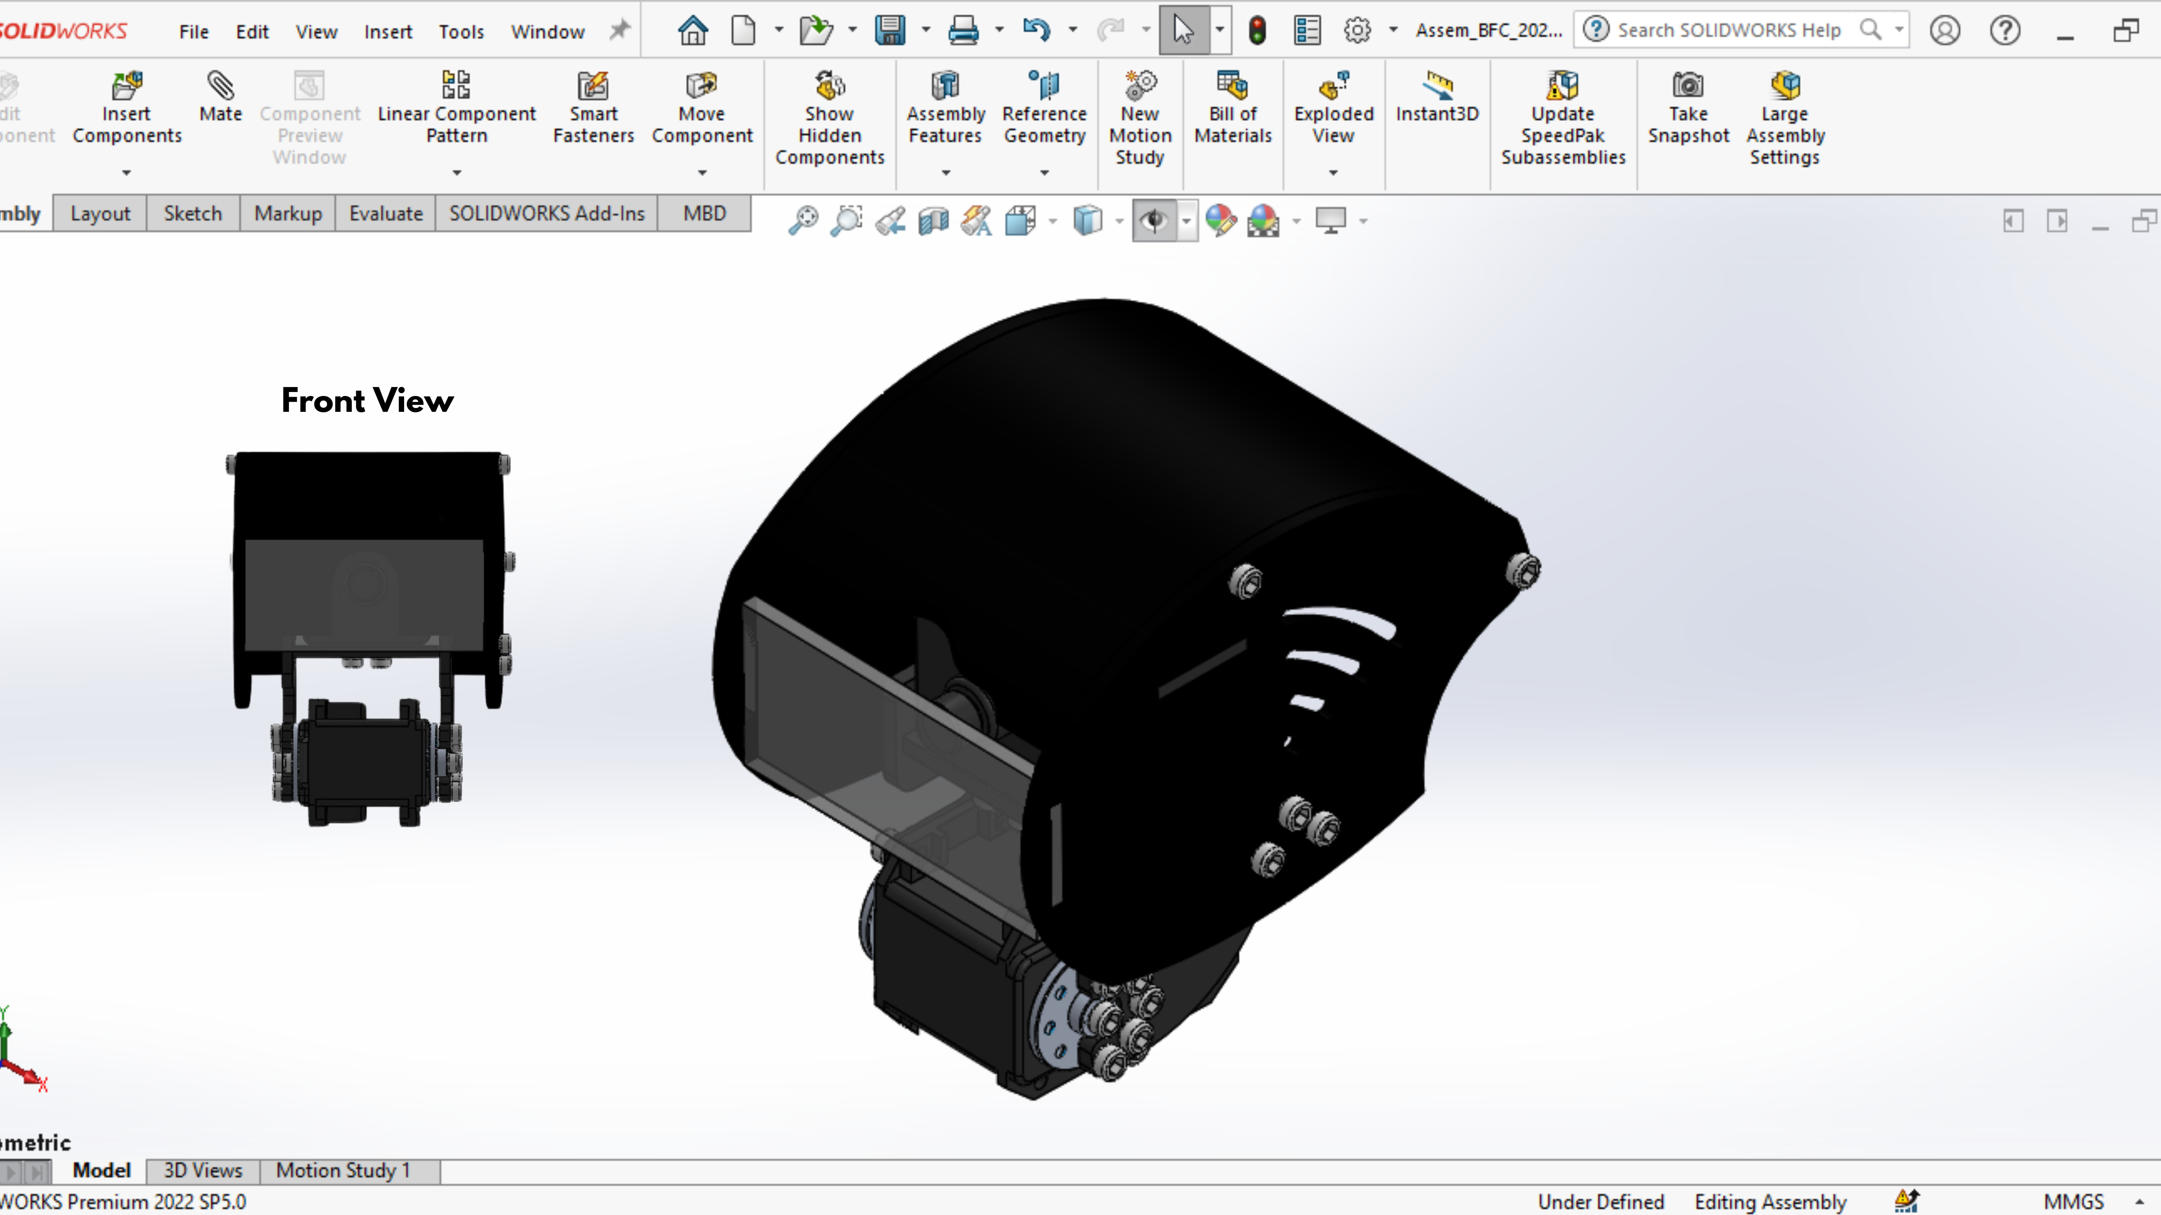Open the View menu
The width and height of the screenshot is (2161, 1215).
(316, 32)
